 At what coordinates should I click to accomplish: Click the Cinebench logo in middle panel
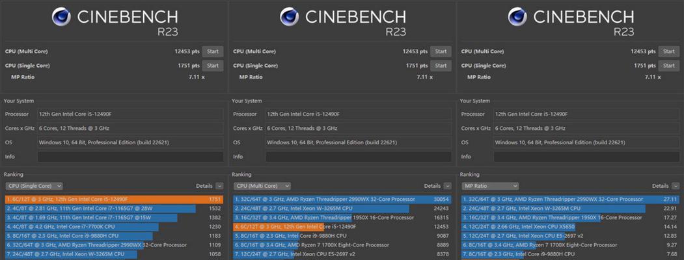[x=289, y=17]
